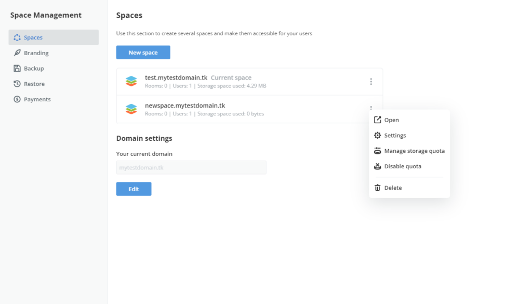This screenshot has height=304, width=532.
Task: Open the test.mytestdomain.tk three-dot menu
Action: [x=371, y=82]
